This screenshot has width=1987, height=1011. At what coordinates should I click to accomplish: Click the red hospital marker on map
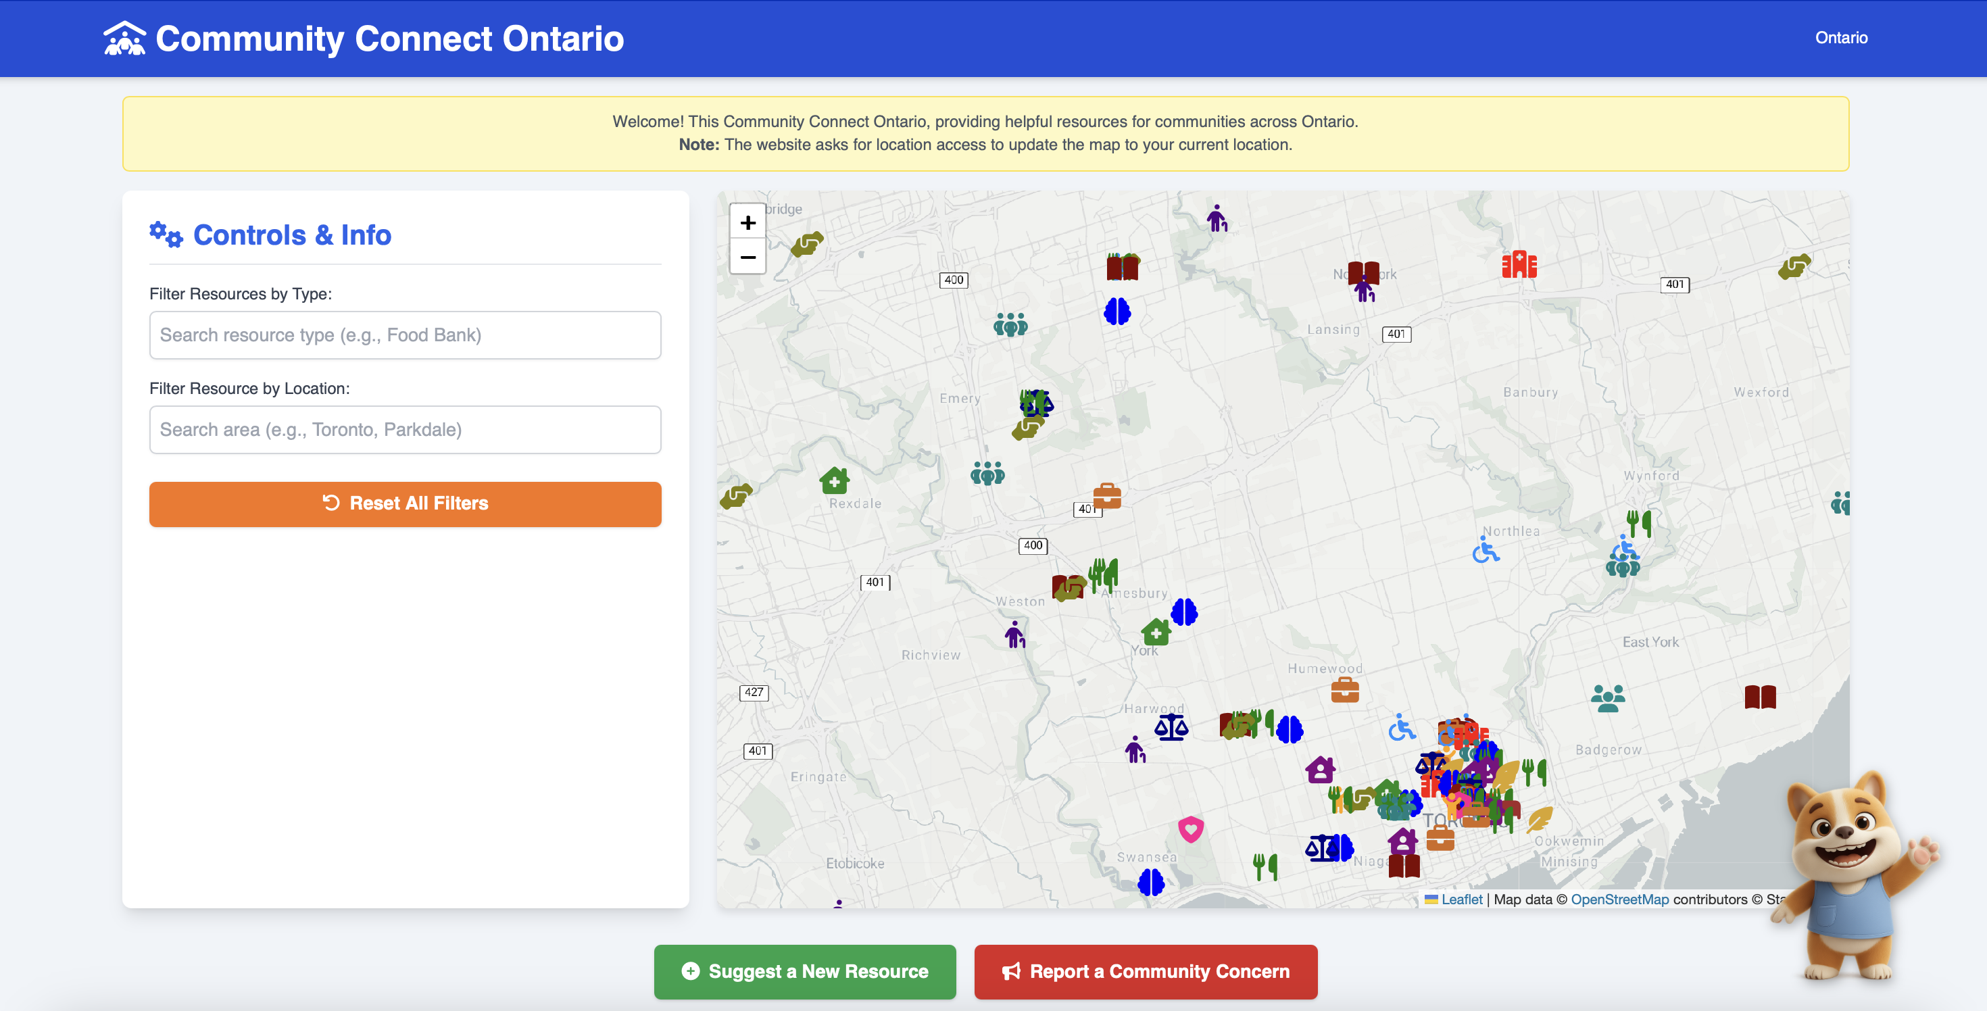click(x=1519, y=264)
